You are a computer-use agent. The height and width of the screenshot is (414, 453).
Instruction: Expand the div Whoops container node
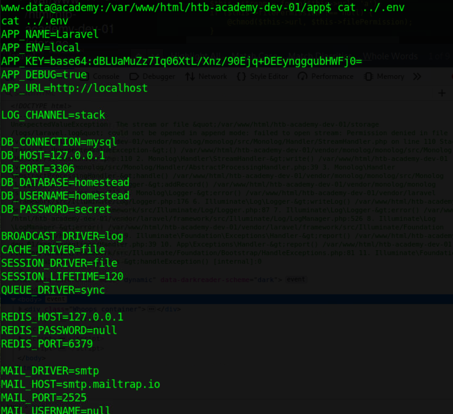20,309
